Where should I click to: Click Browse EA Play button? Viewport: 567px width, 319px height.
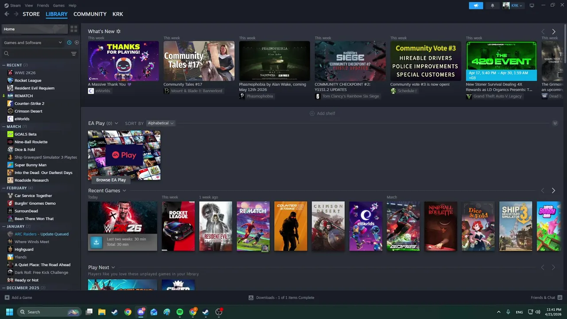111,180
